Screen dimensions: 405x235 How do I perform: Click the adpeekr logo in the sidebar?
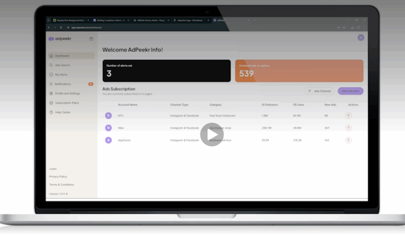tap(60, 39)
